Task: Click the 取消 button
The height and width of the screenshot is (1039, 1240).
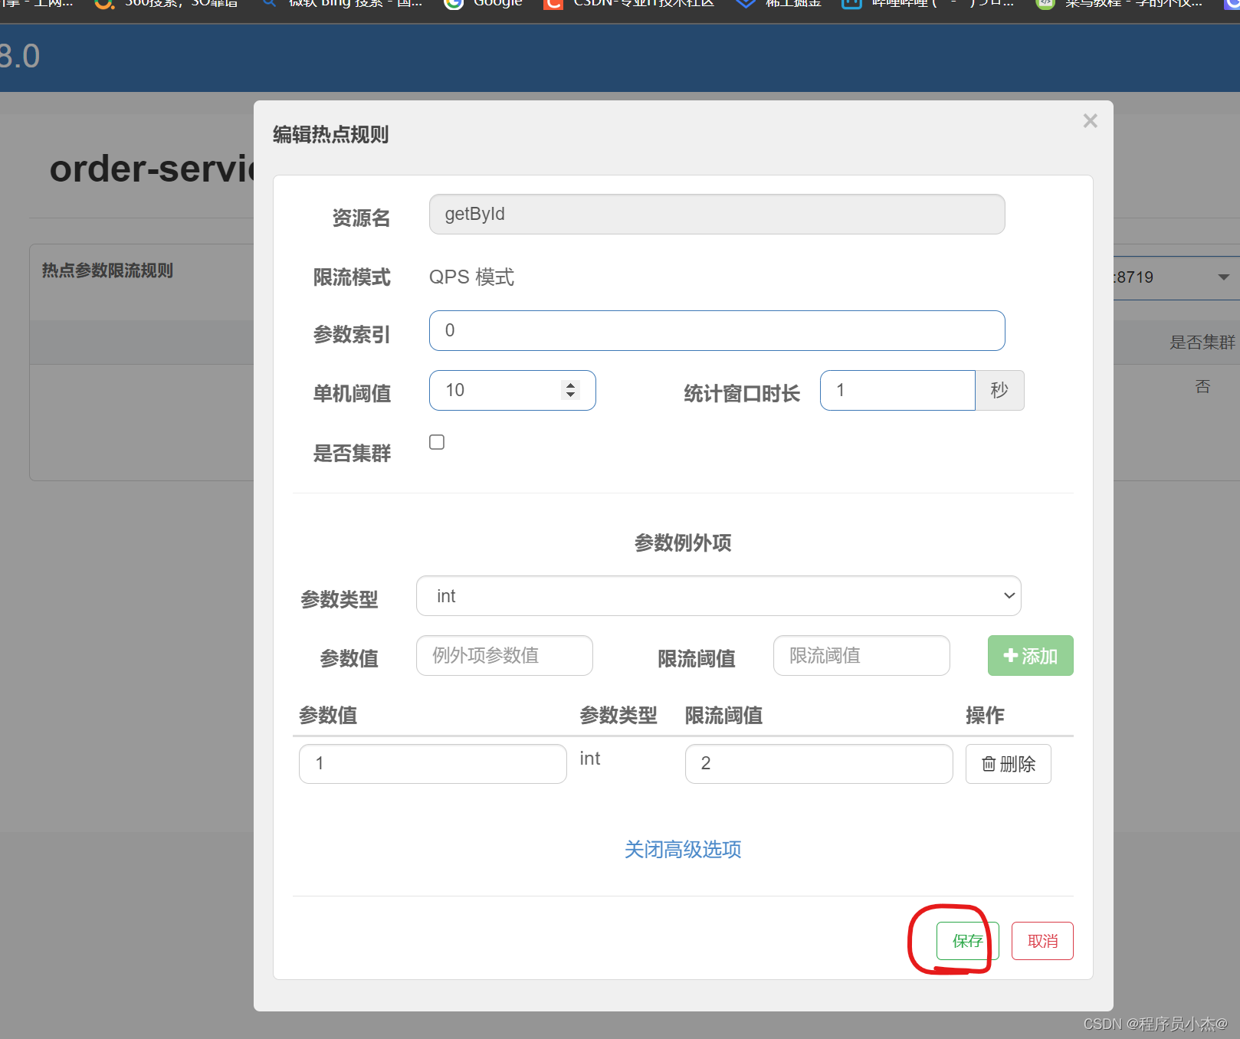Action: click(1042, 940)
